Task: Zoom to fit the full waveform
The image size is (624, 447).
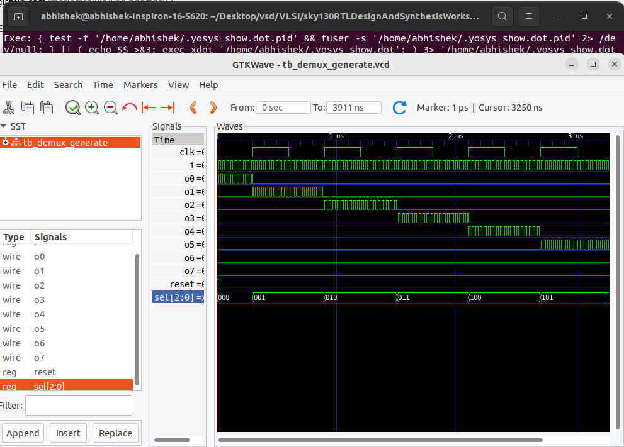Action: (72, 108)
